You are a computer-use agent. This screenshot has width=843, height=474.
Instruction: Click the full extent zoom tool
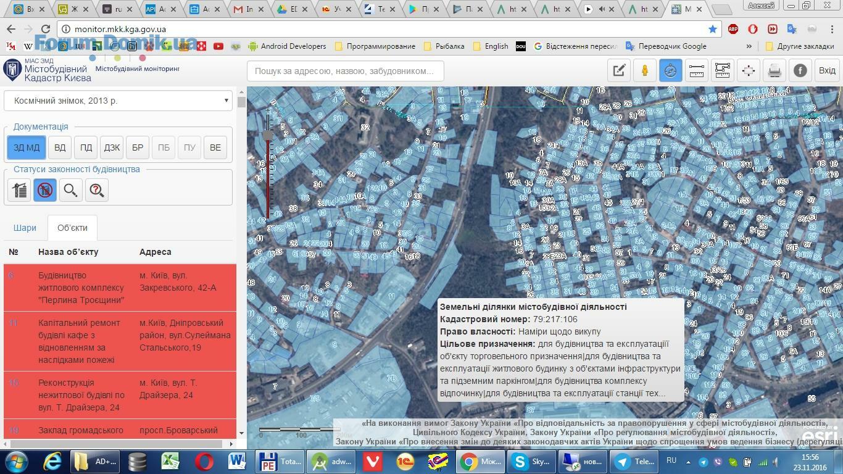pos(748,71)
